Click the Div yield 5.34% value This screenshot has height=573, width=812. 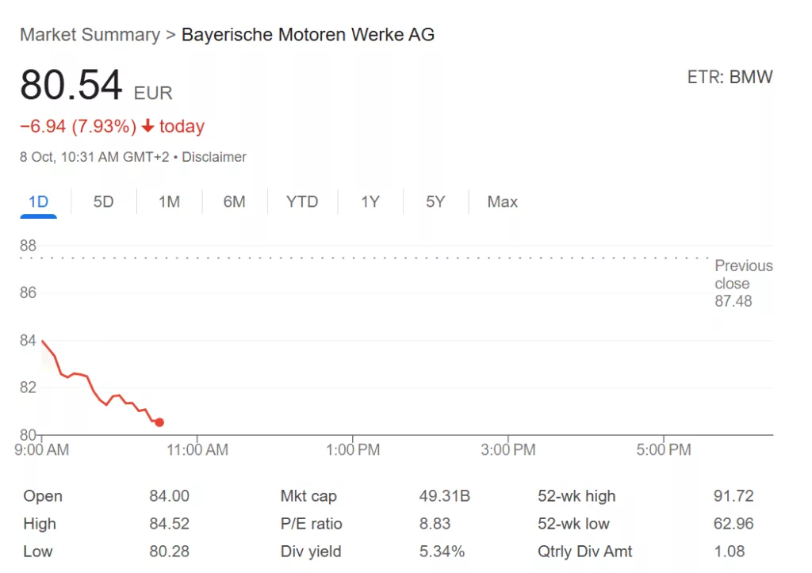[x=442, y=552]
